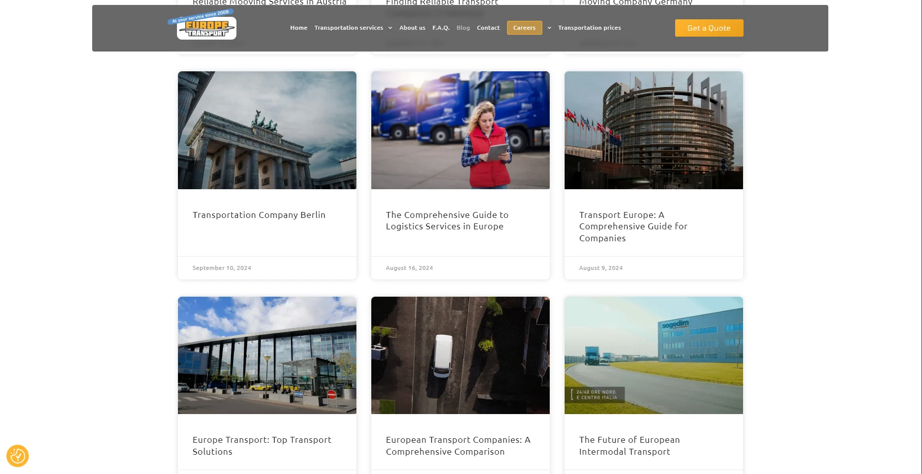Click the September 10, 2024 date
Viewport: 922px width, 474px height.
[x=222, y=268]
